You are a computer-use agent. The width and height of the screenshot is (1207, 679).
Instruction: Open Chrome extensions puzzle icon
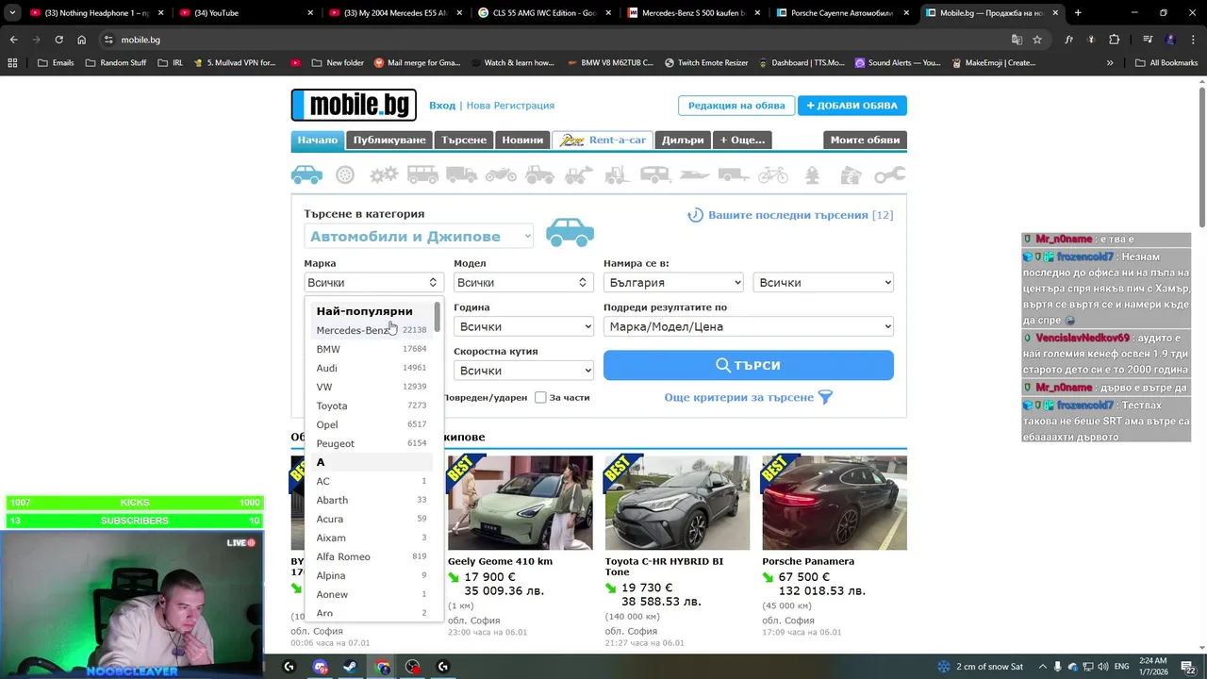pyautogui.click(x=1114, y=40)
